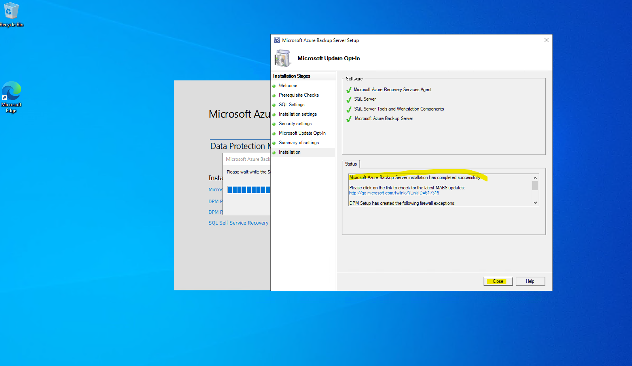Open Help for the setup wizard

[x=530, y=281]
